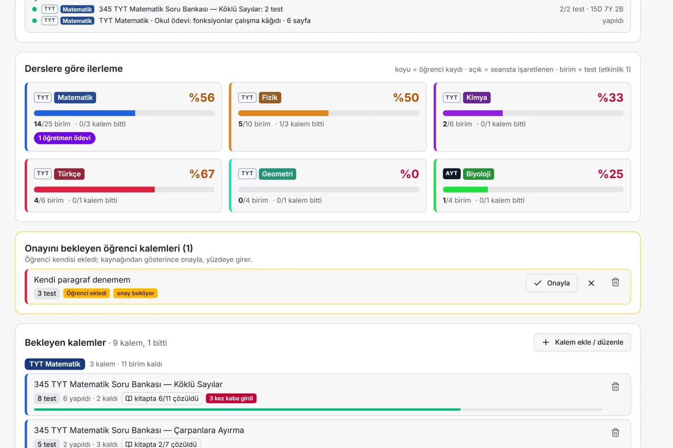The height and width of the screenshot is (448, 673).
Task: Click '345 TYT Matematik Soru Bankası — Çarpanlara Ayırma'
Action: pos(139,430)
